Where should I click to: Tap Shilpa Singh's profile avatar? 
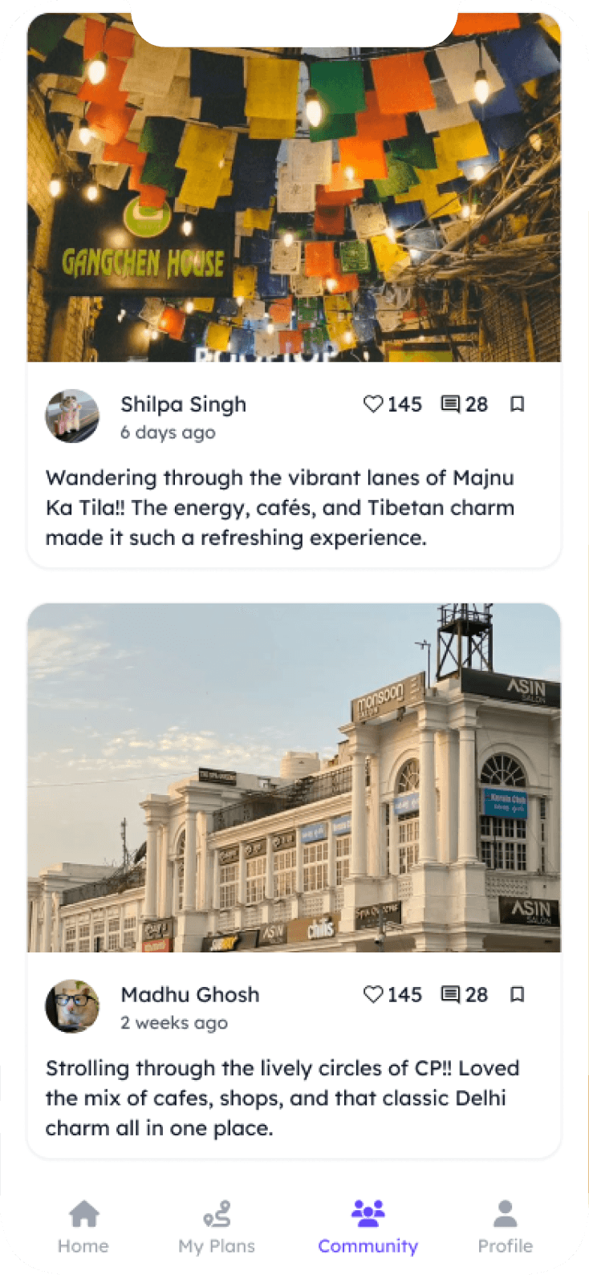pyautogui.click(x=72, y=416)
